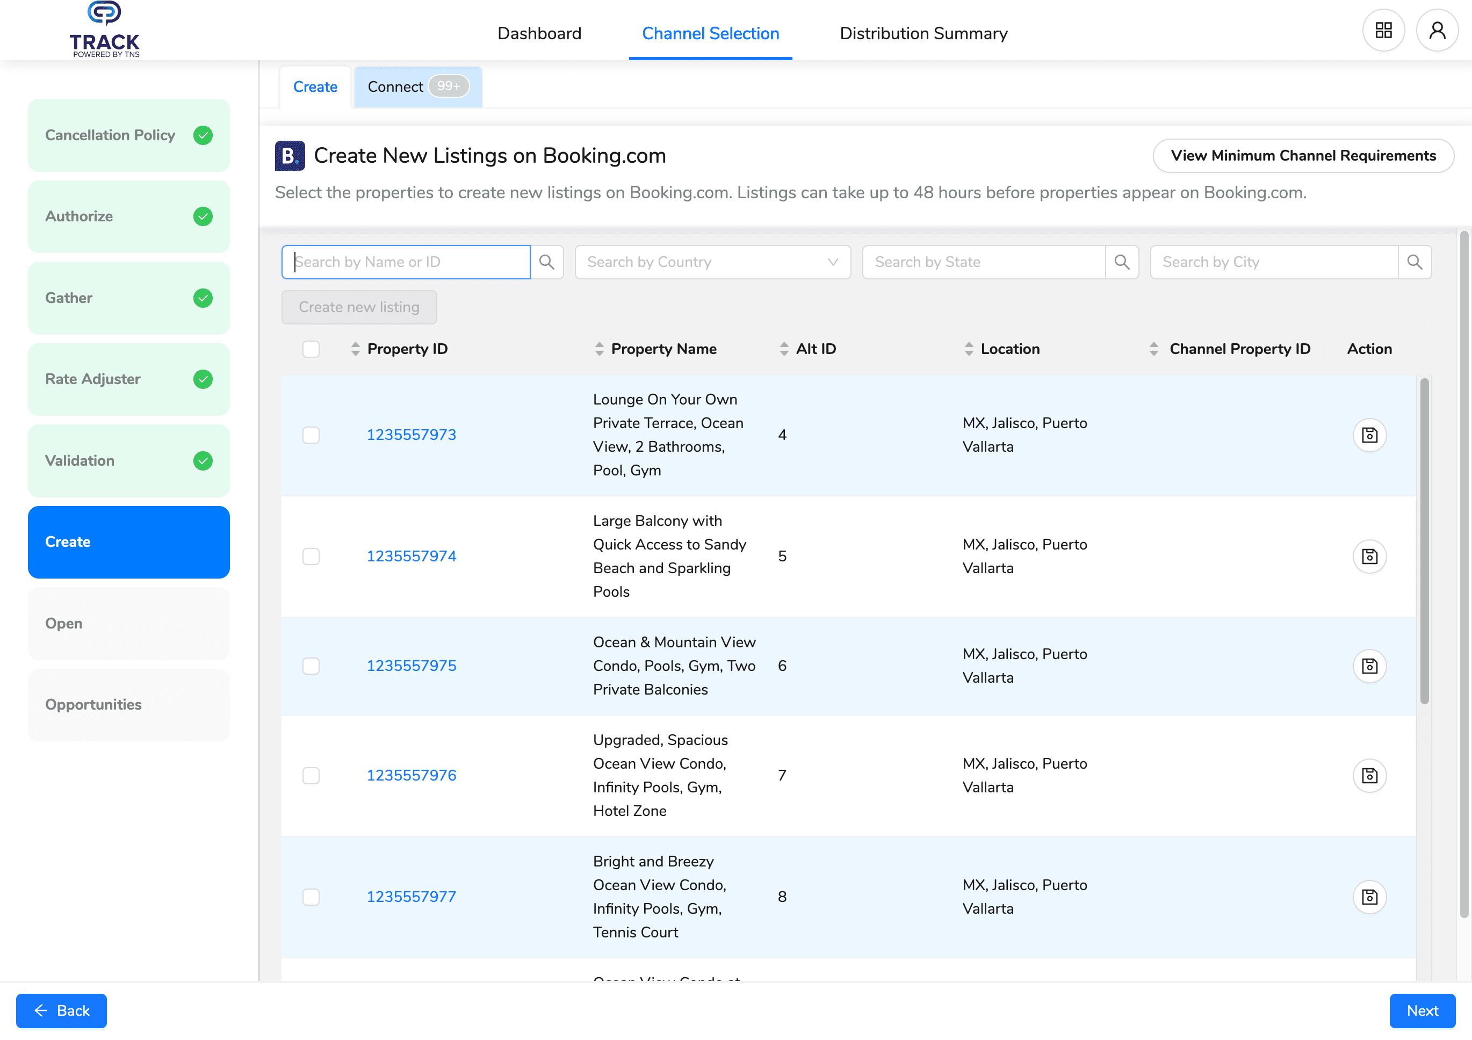Focus the Search by Name or ID field
Viewport: 1472px width, 1040px height.
(406, 262)
